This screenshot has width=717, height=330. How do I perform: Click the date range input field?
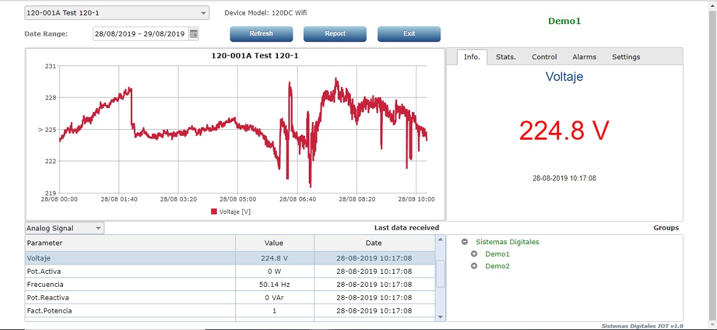140,34
